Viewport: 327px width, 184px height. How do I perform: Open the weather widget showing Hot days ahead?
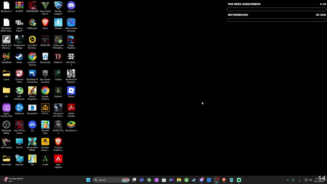point(13,180)
